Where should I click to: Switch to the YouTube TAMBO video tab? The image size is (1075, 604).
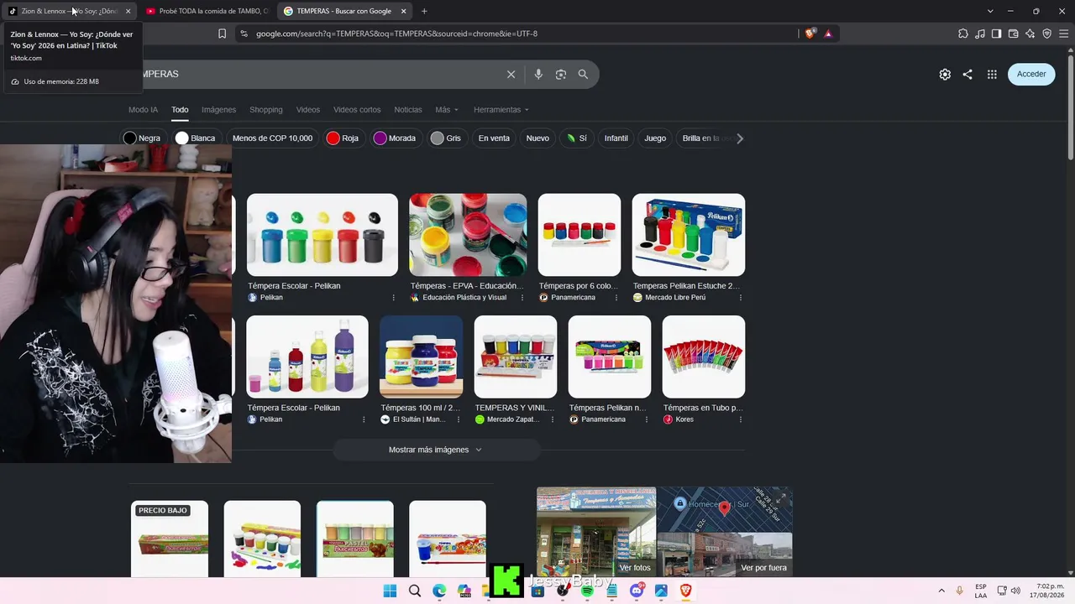[207, 11]
